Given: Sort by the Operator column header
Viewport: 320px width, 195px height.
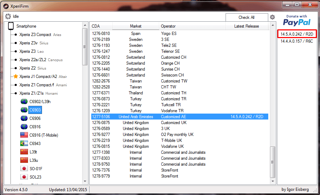Looking at the screenshot, I should coord(192,26).
